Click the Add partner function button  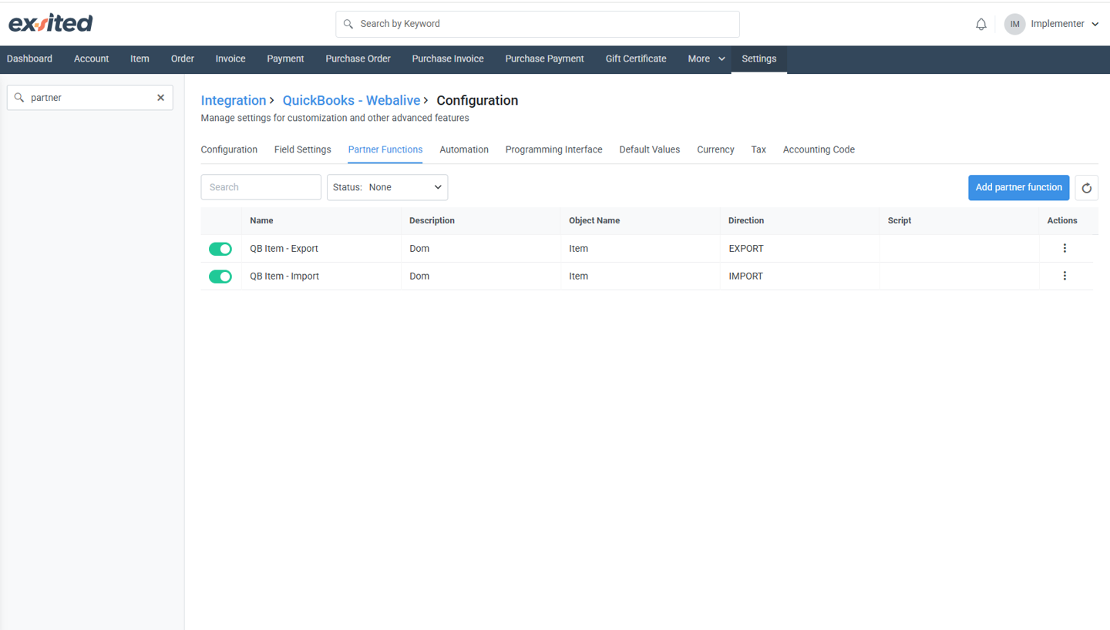tap(1018, 187)
